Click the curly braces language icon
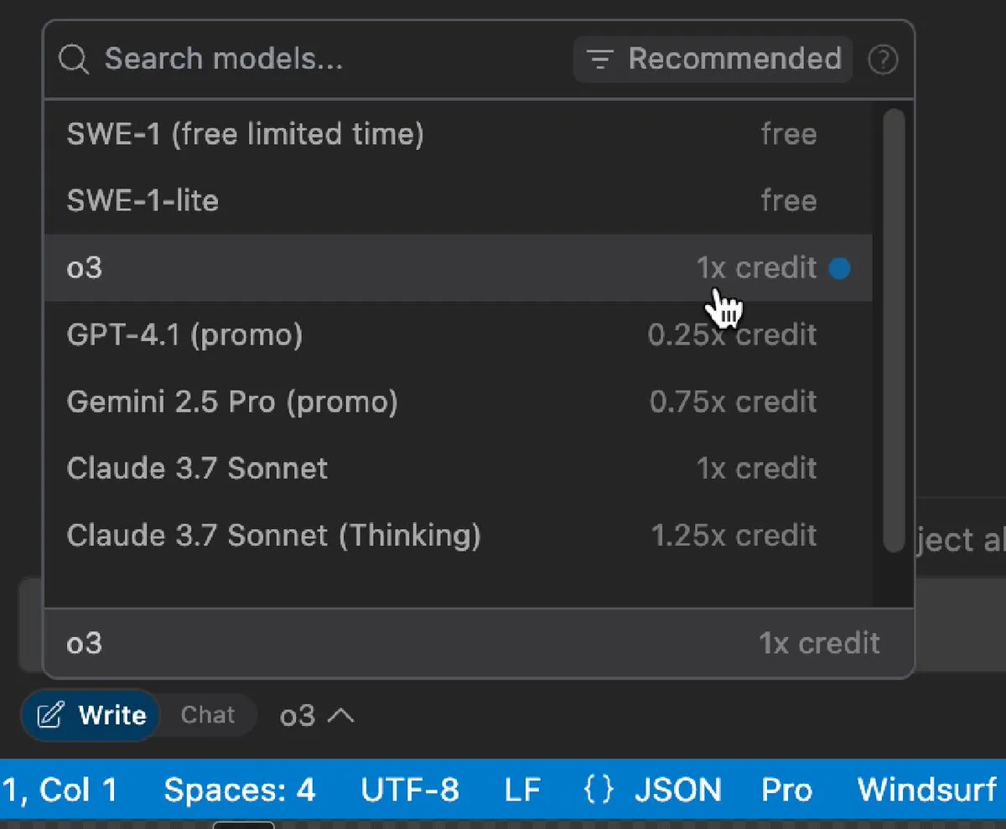The image size is (1006, 829). 598,790
